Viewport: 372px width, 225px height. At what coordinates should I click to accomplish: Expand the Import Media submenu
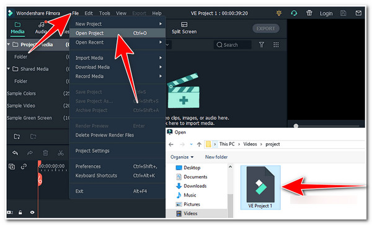coord(118,58)
